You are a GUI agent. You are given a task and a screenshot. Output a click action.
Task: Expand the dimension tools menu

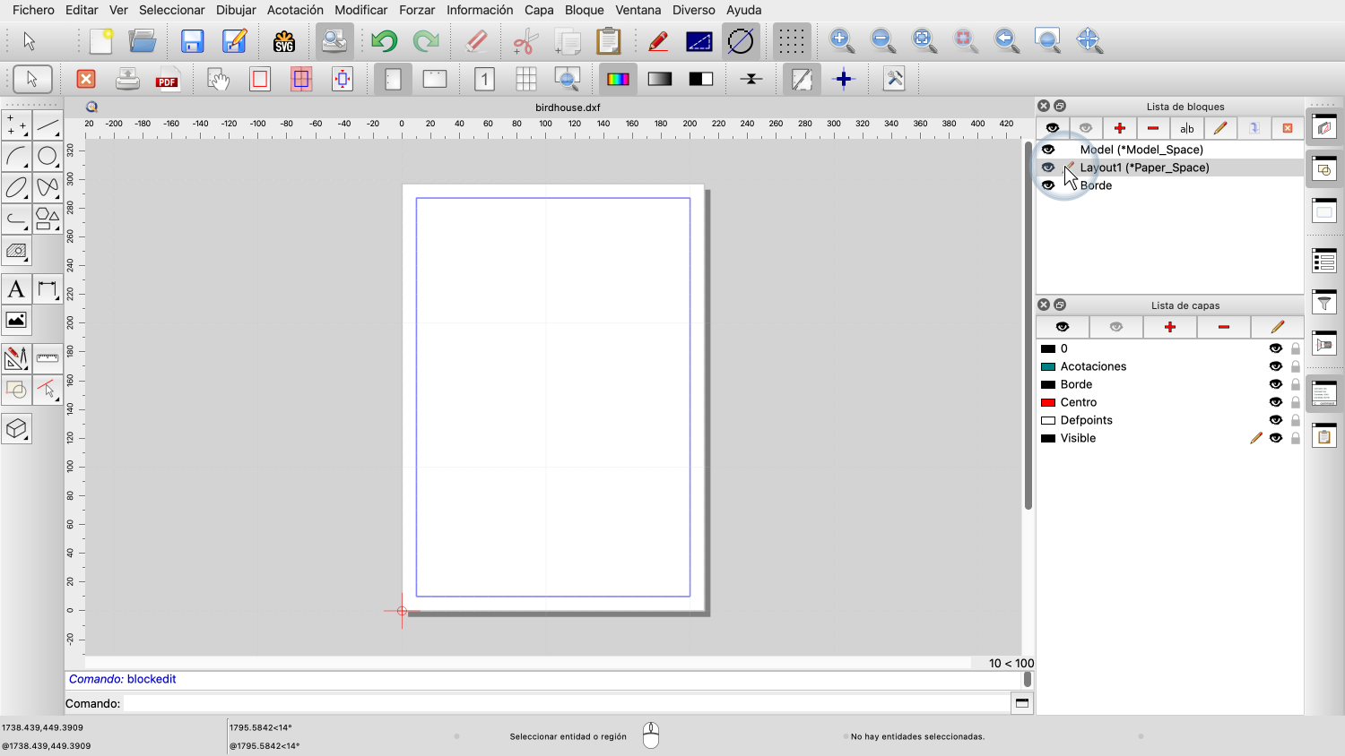tap(48, 289)
